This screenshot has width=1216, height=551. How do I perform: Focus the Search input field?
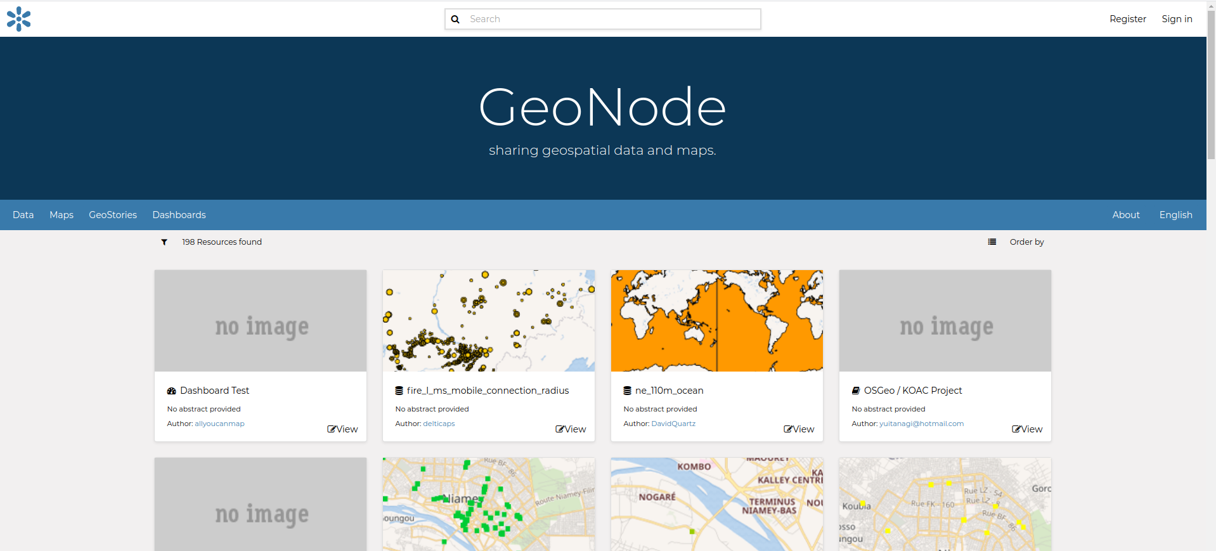[x=612, y=19]
